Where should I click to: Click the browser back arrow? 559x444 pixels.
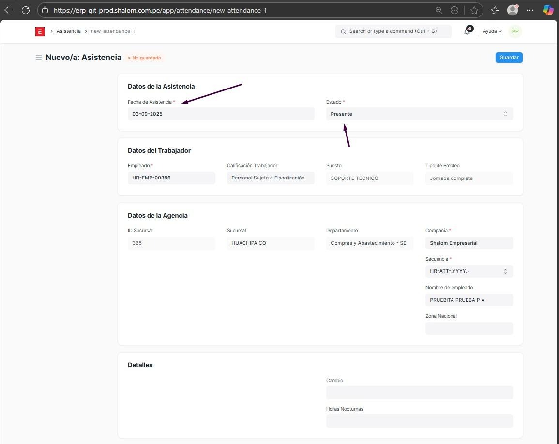point(8,10)
